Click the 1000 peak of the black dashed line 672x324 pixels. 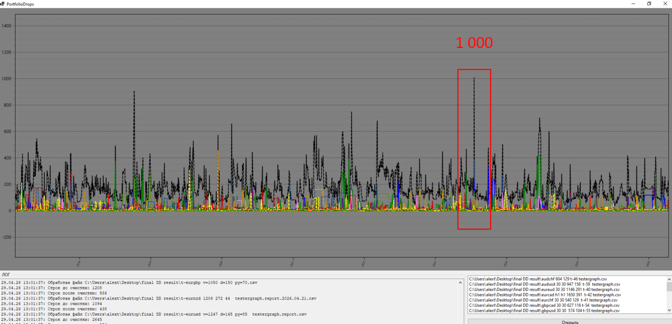(474, 79)
